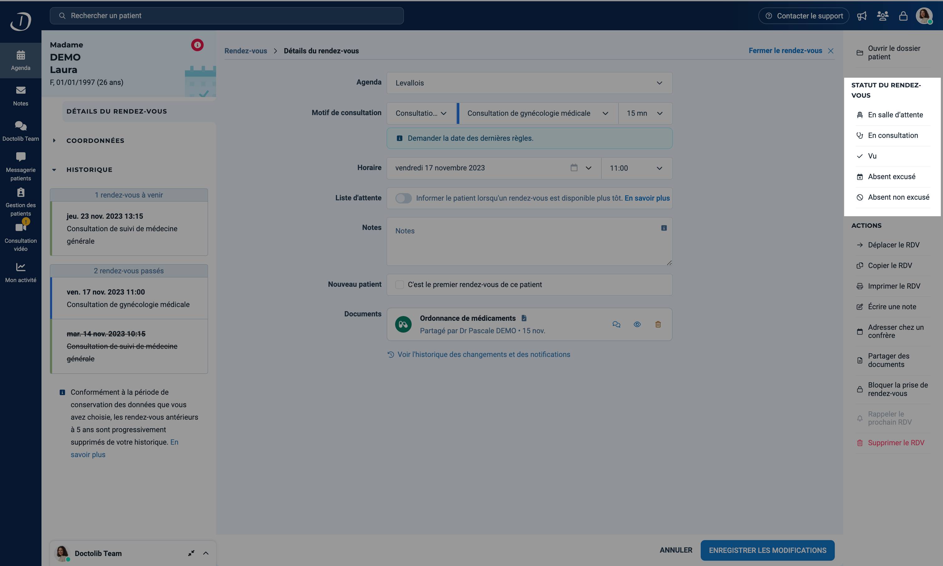The image size is (943, 566).
Task: Click the red patient info icon
Action: [x=197, y=45]
